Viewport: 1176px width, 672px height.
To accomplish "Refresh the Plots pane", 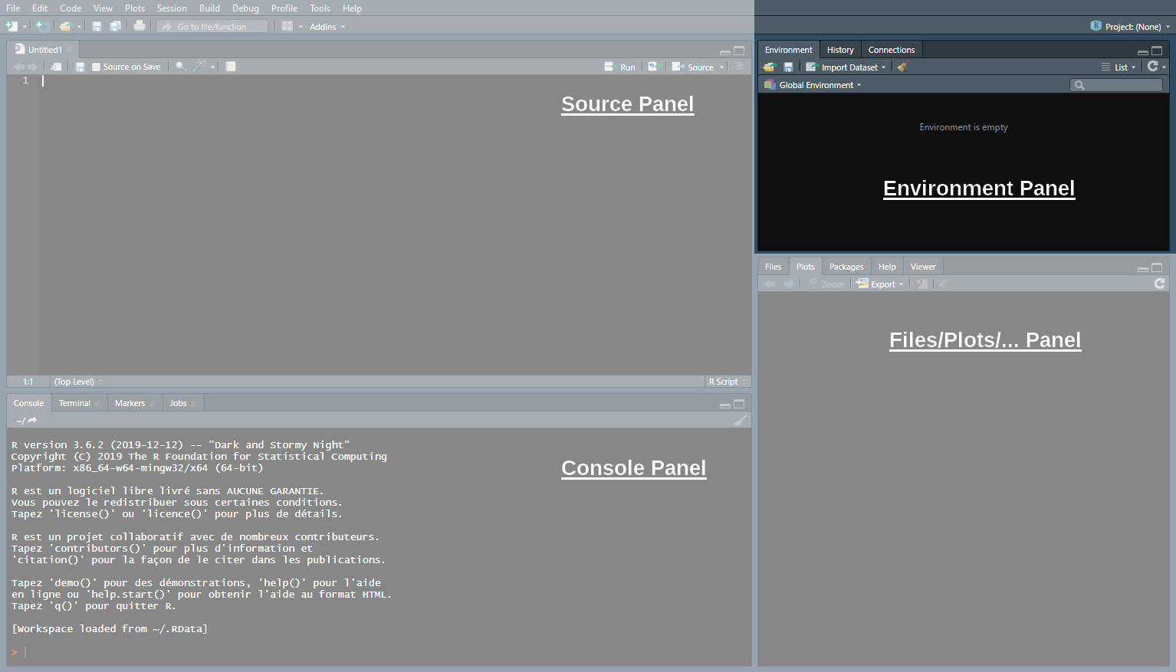I will click(1159, 284).
